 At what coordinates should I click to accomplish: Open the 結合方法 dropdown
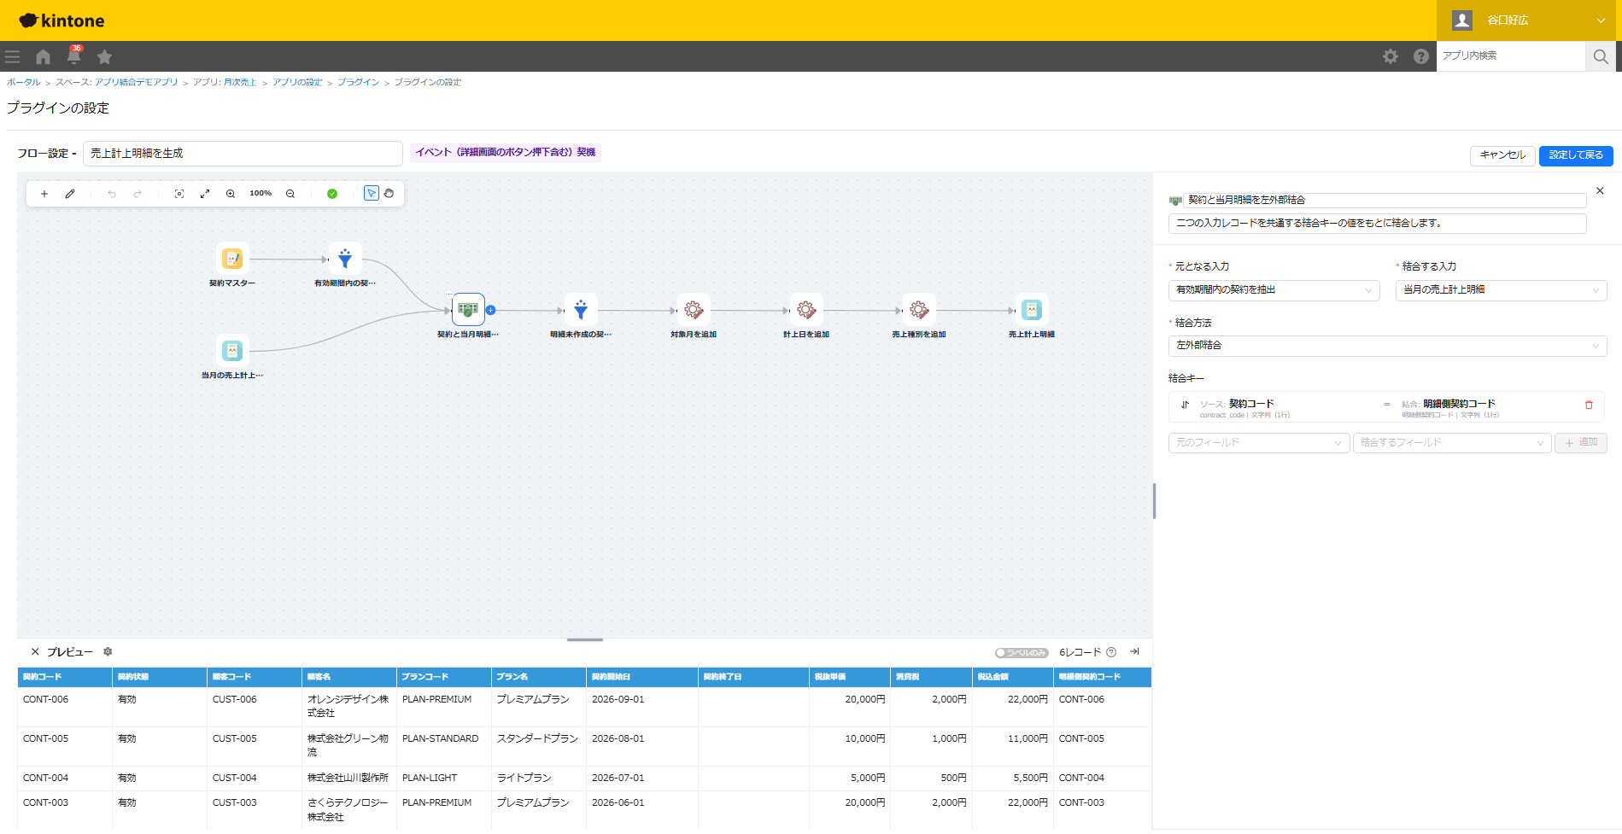tap(1387, 346)
